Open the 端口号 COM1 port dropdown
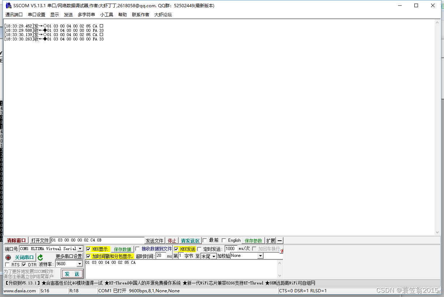The image size is (444, 297). (80, 249)
